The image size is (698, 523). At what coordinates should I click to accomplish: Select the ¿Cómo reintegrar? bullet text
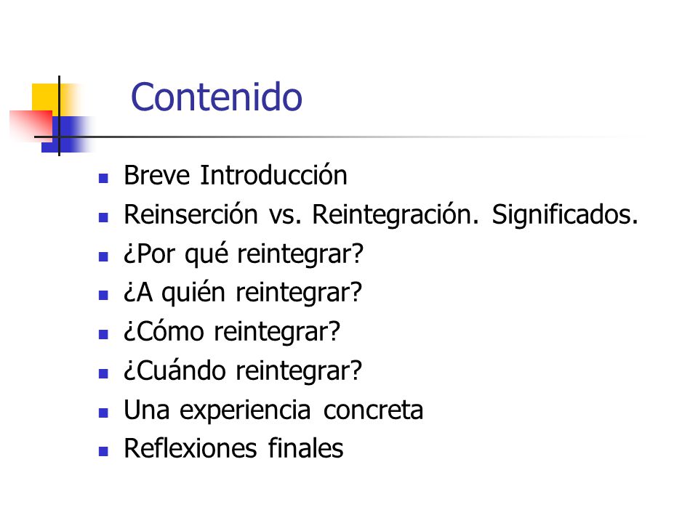(232, 332)
